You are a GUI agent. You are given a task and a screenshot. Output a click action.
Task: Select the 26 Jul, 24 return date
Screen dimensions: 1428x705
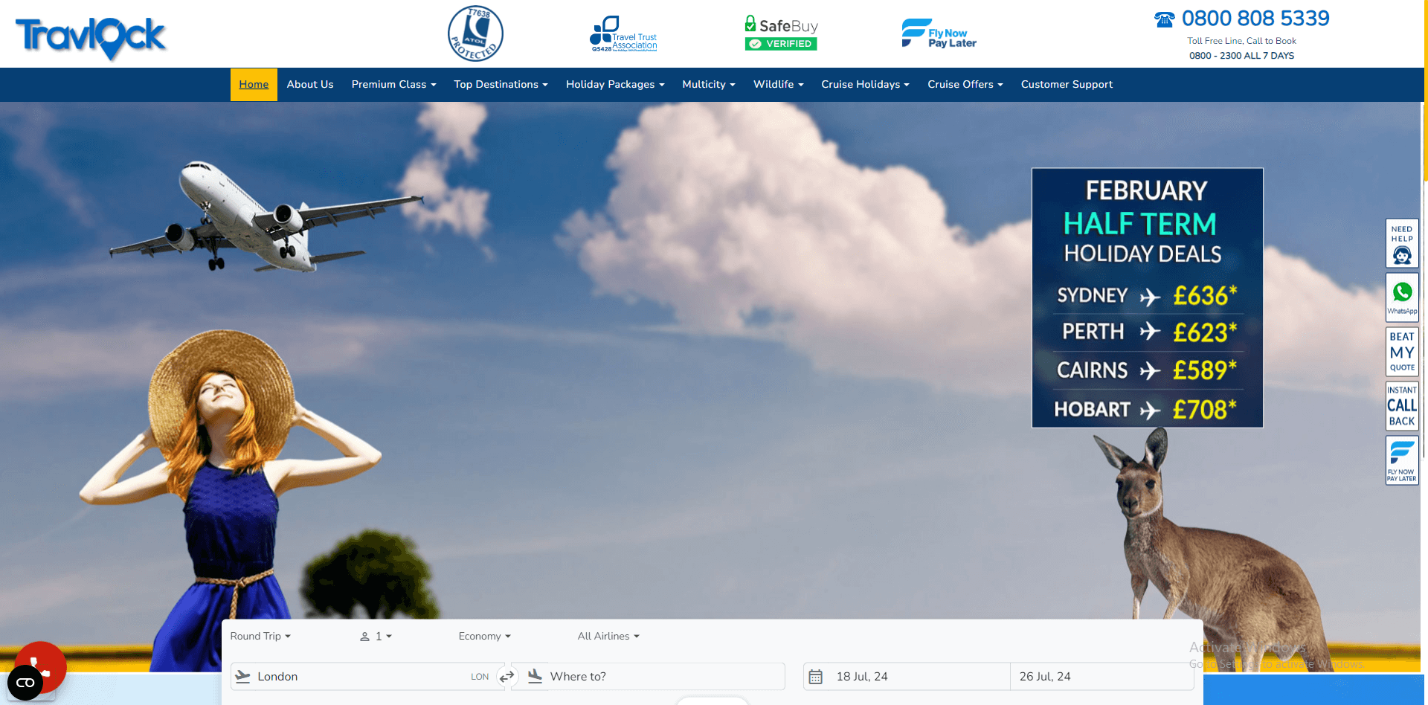(x=1102, y=677)
